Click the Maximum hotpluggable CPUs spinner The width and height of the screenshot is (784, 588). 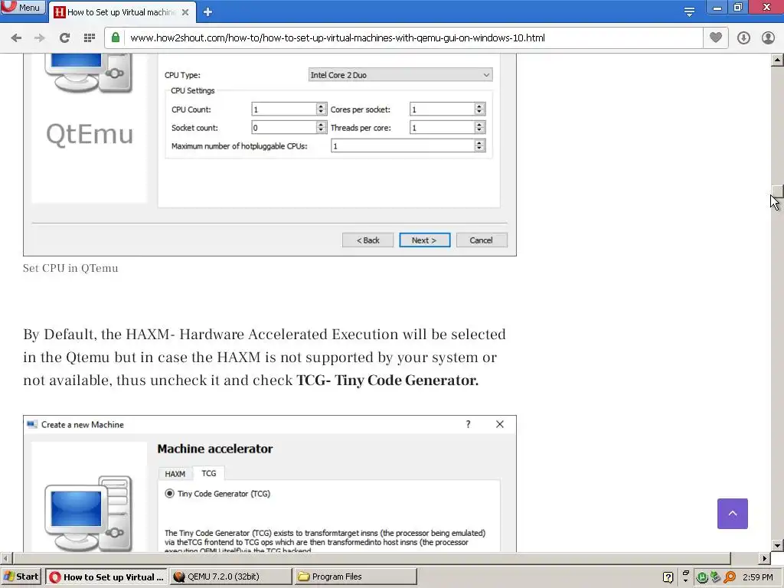coord(408,145)
